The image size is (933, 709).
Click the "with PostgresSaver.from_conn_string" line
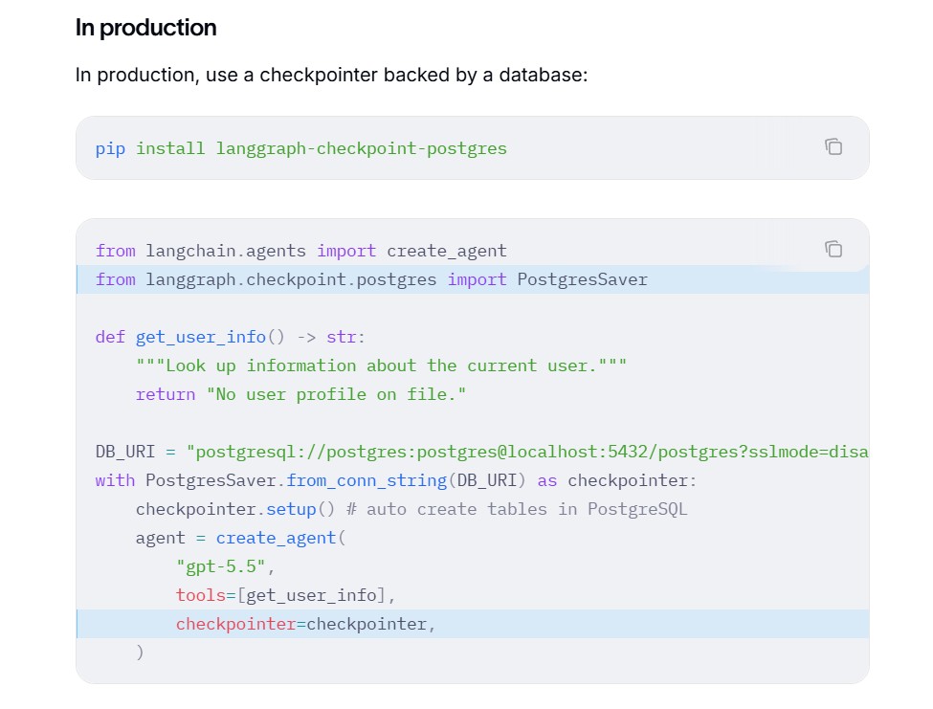[396, 480]
